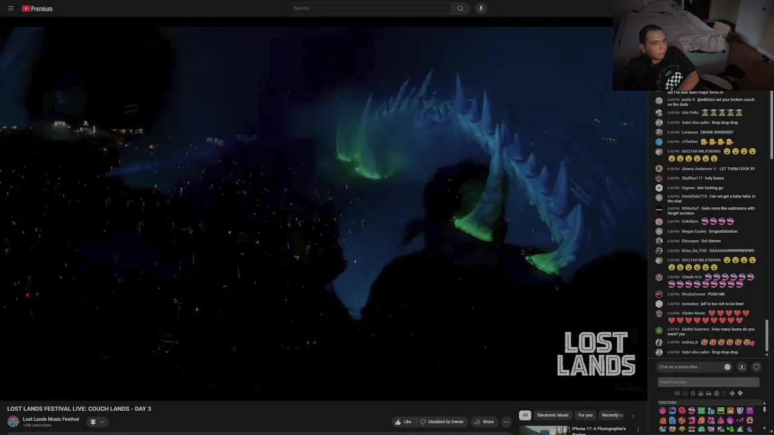774x435 pixels.
Task: Open the iPhone 17 review video thumbnail
Action: pyautogui.click(x=544, y=430)
